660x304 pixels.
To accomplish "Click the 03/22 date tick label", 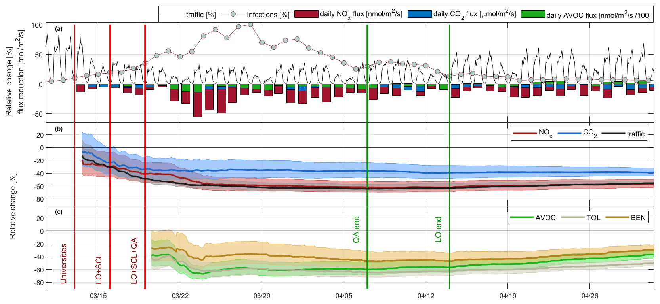I will (180, 296).
